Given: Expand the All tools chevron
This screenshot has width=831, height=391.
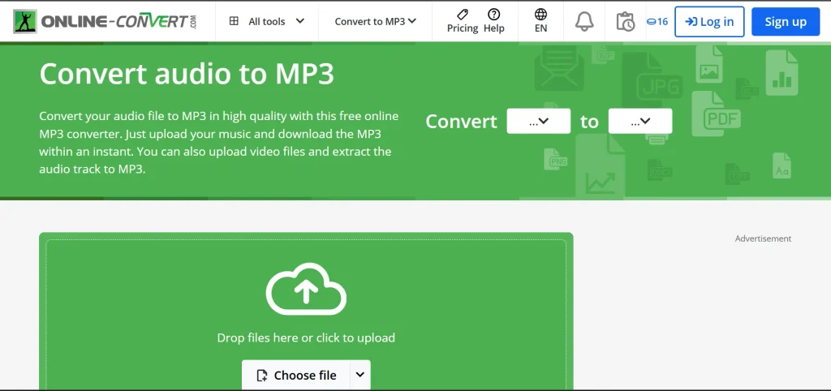Looking at the screenshot, I should click(x=300, y=21).
